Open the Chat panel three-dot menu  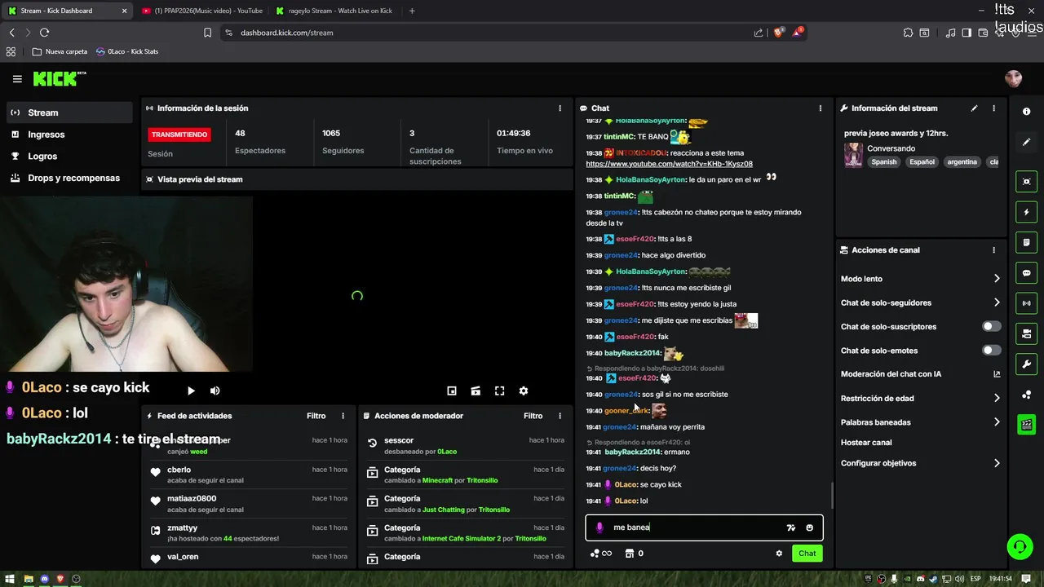tap(820, 108)
